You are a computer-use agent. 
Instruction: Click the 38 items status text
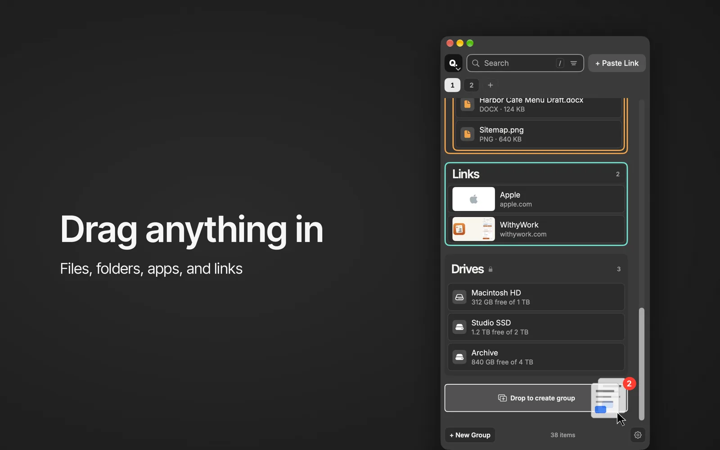click(563, 435)
